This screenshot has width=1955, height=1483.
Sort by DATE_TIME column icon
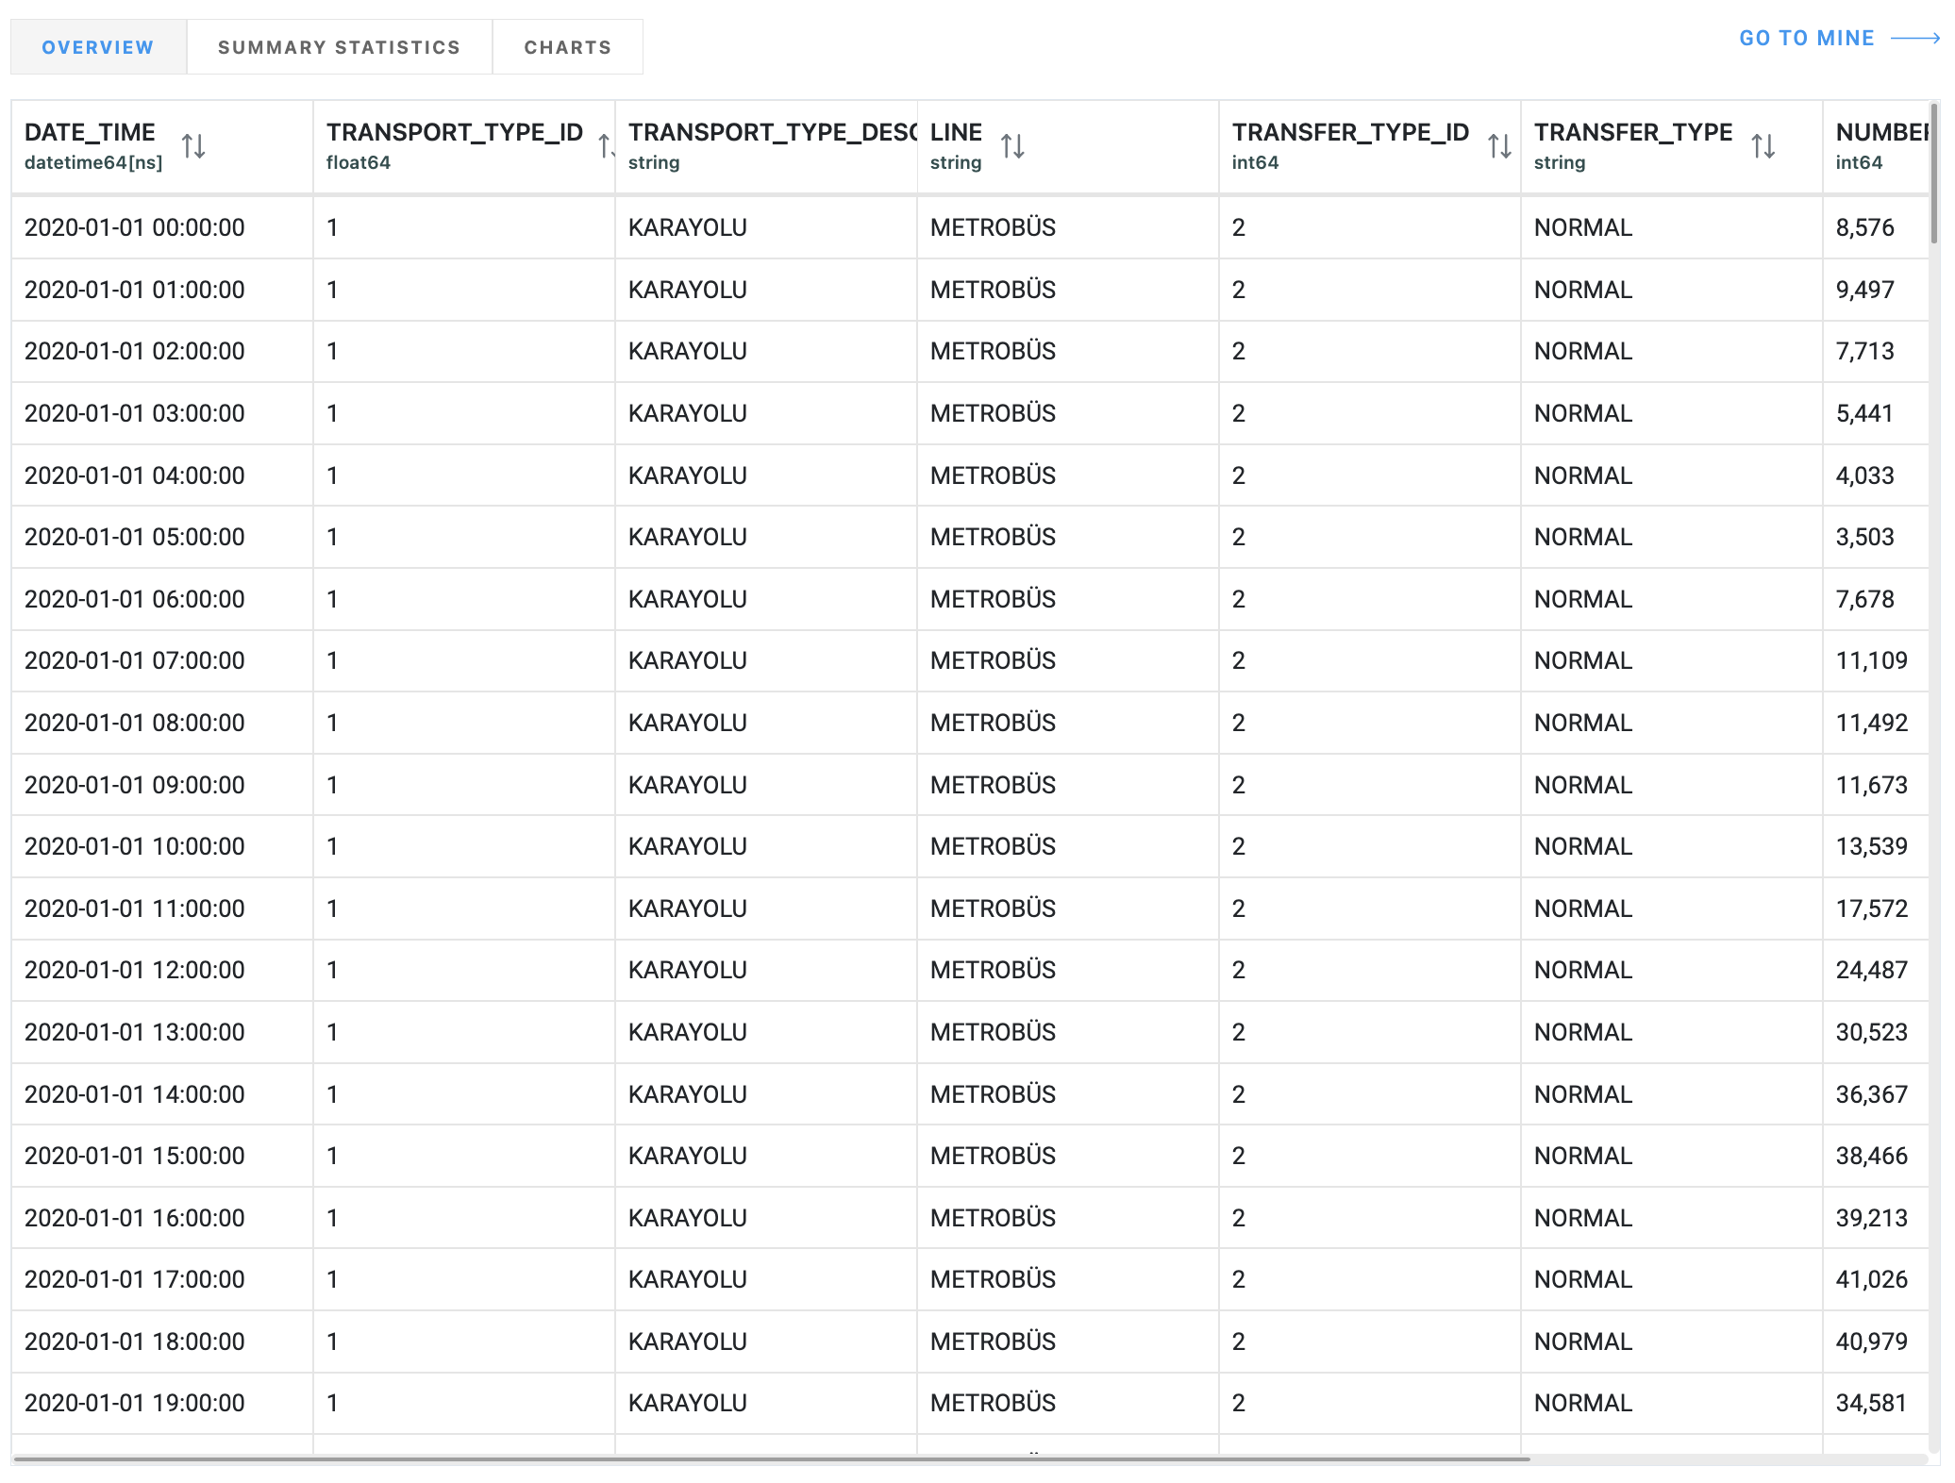tap(193, 146)
